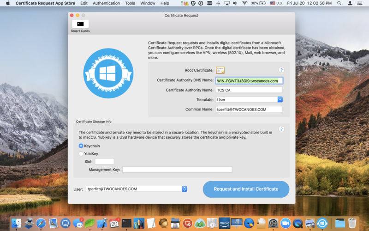This screenshot has height=231, width=369.
Task: Click the Certificate Authority Name field
Action: (x=249, y=90)
